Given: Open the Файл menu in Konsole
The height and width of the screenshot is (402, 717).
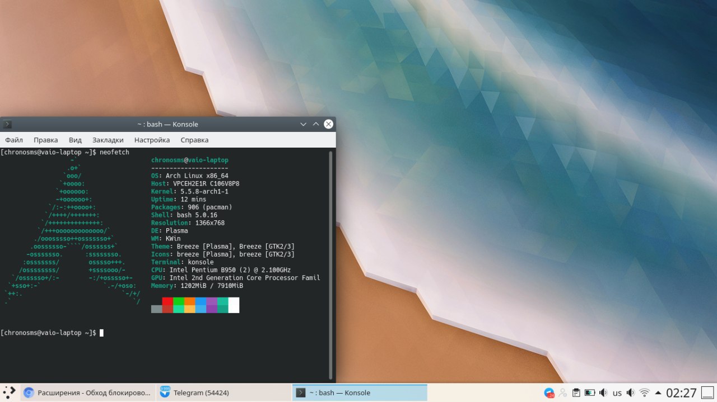Looking at the screenshot, I should pos(14,140).
